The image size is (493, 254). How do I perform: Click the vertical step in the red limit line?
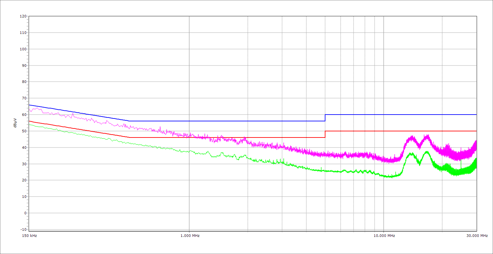click(x=325, y=134)
